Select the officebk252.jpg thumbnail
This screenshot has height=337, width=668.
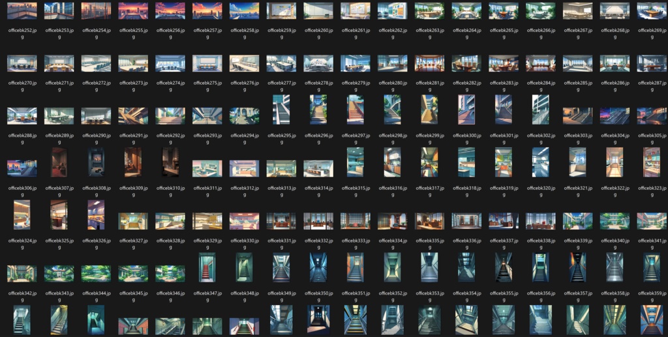[22, 11]
